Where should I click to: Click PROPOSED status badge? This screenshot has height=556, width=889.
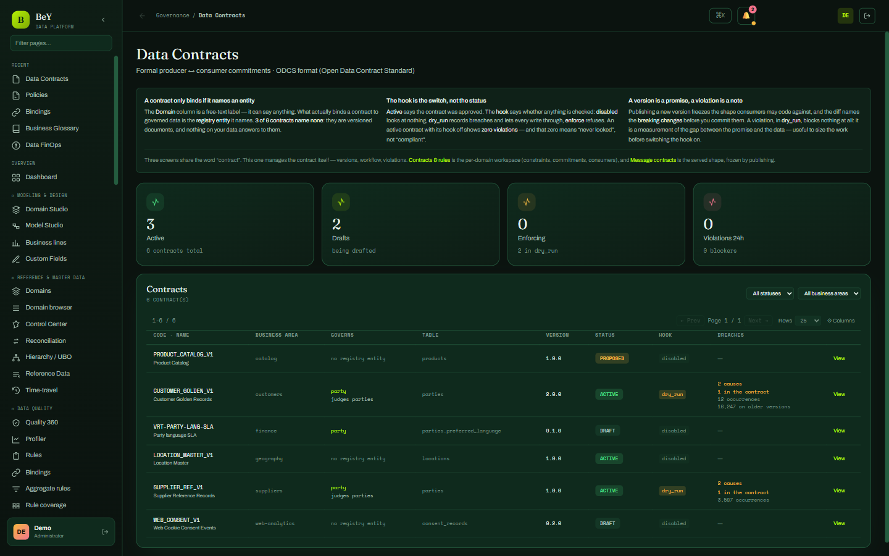(612, 358)
